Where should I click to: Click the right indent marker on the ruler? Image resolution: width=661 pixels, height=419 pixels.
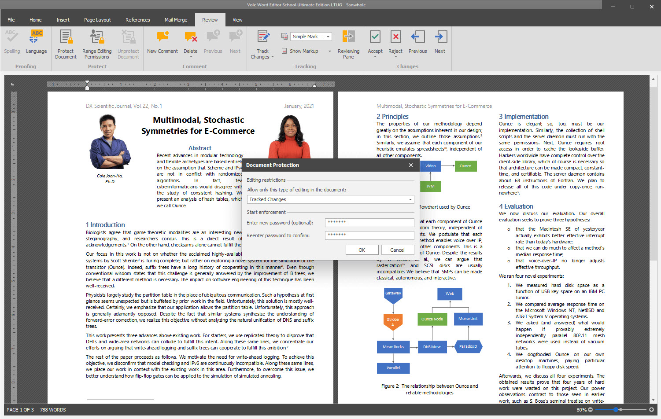314,86
